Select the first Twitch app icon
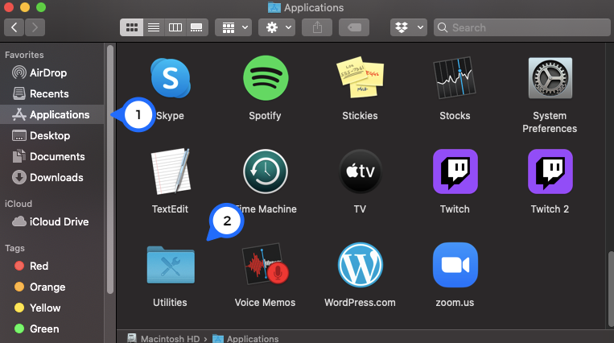 point(455,171)
